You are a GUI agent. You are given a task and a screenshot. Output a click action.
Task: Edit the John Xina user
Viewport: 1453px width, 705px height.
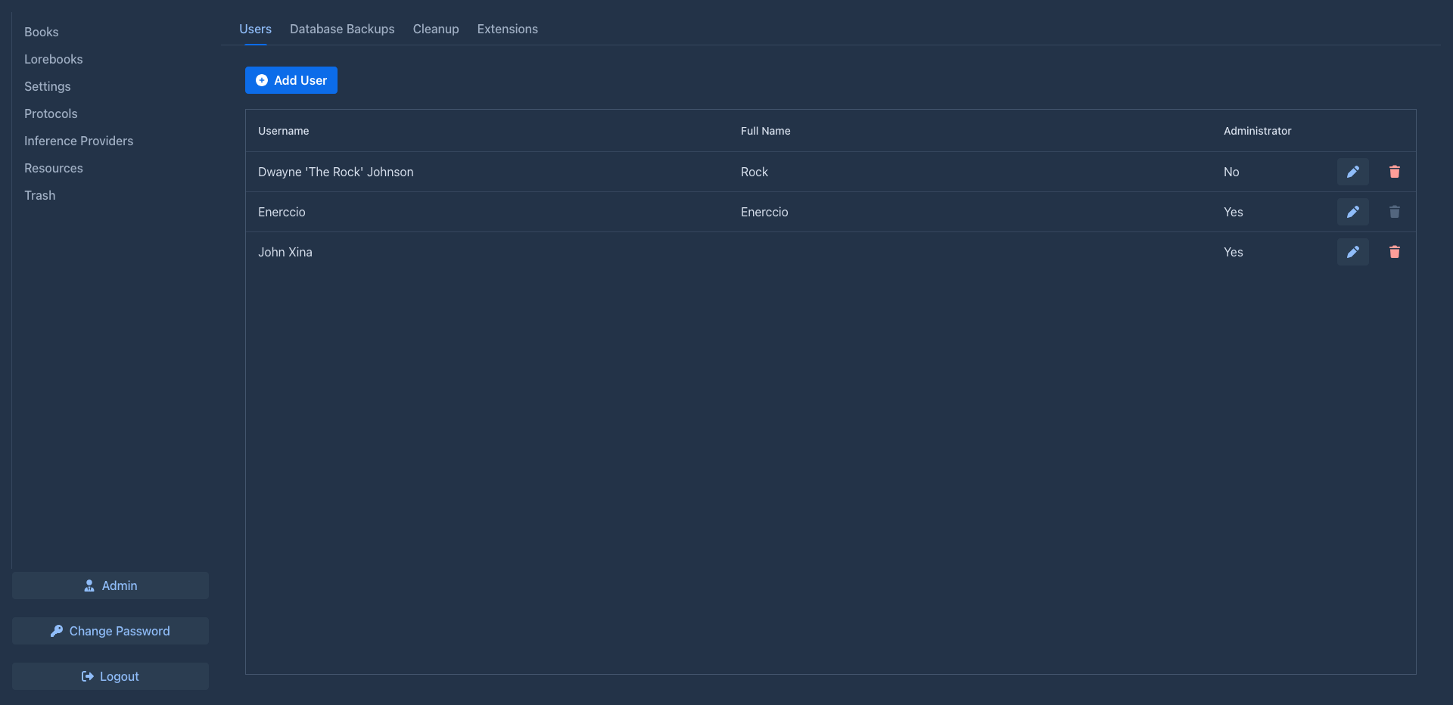coord(1352,252)
